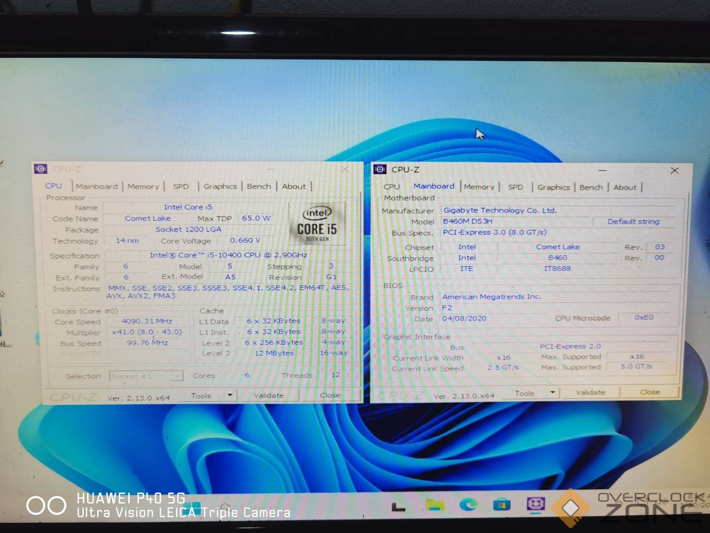Click Validate in the Motherboard window
710x533 pixels.
(590, 393)
